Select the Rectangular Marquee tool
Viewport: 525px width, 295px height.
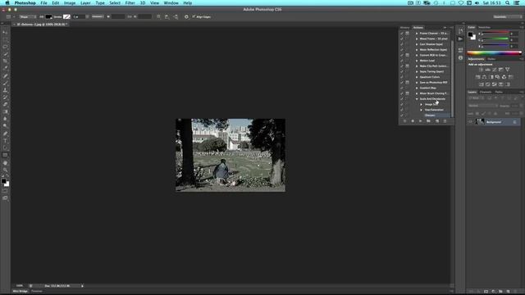click(5, 39)
